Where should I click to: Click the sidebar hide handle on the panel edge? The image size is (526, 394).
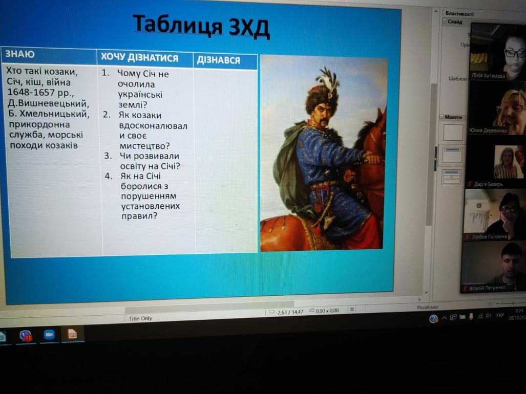point(436,159)
